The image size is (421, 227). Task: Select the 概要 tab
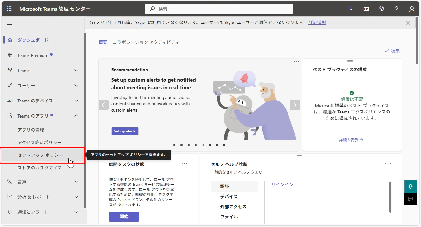(103, 42)
